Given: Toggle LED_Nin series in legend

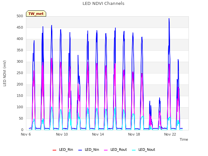Looking at the screenshot, I should click(89, 149).
